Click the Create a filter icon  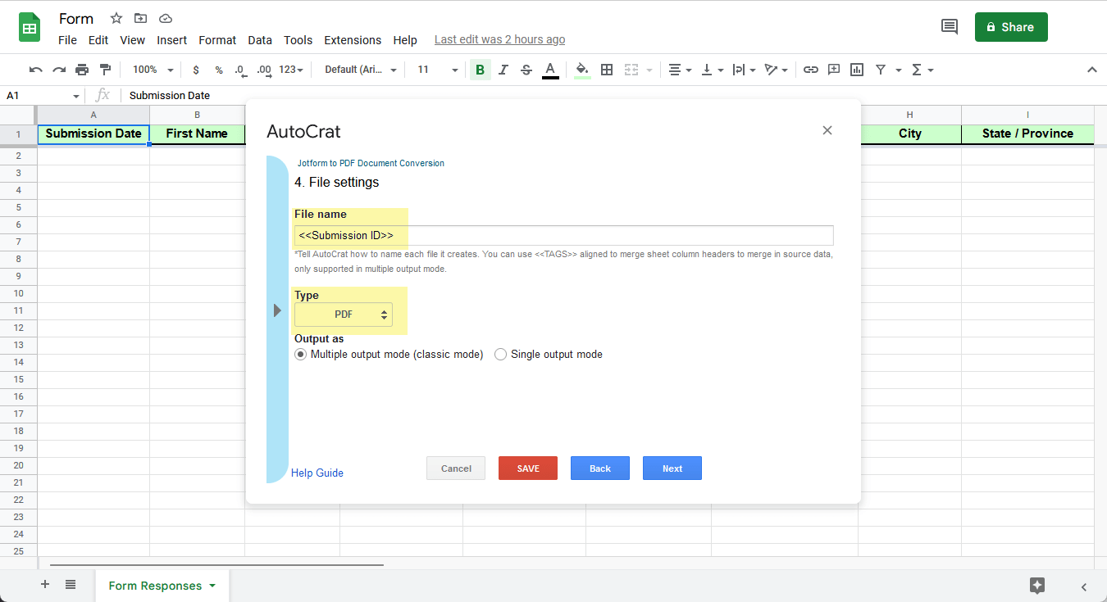tap(880, 70)
